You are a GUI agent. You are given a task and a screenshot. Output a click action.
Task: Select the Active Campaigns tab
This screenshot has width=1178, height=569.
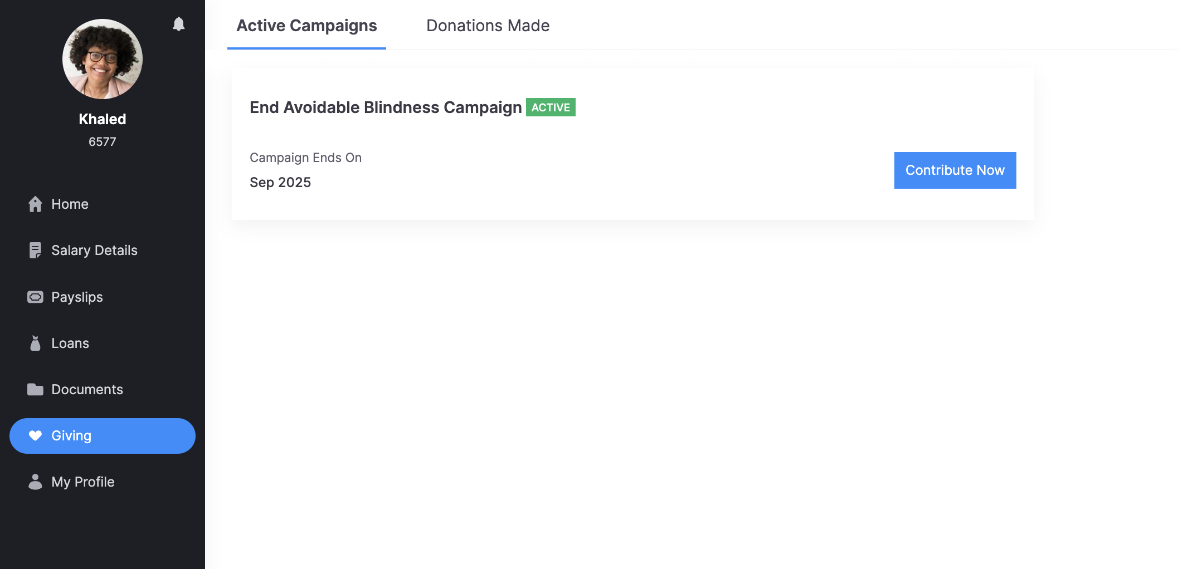click(306, 26)
